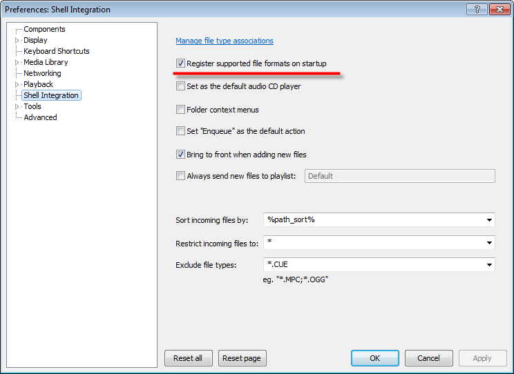The width and height of the screenshot is (514, 374).
Task: Expand the Tools tree node
Action: [x=17, y=106]
